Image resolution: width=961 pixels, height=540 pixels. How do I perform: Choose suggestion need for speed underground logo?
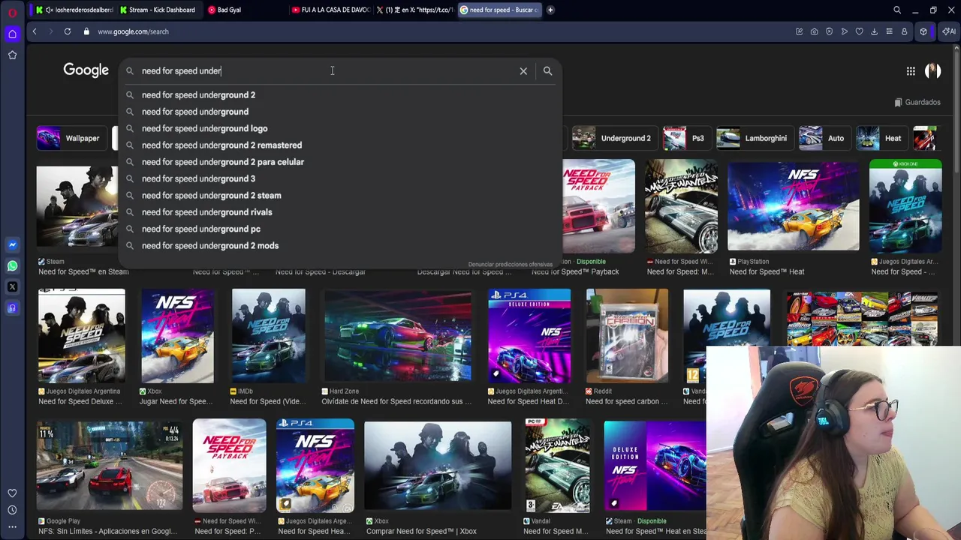(x=340, y=128)
